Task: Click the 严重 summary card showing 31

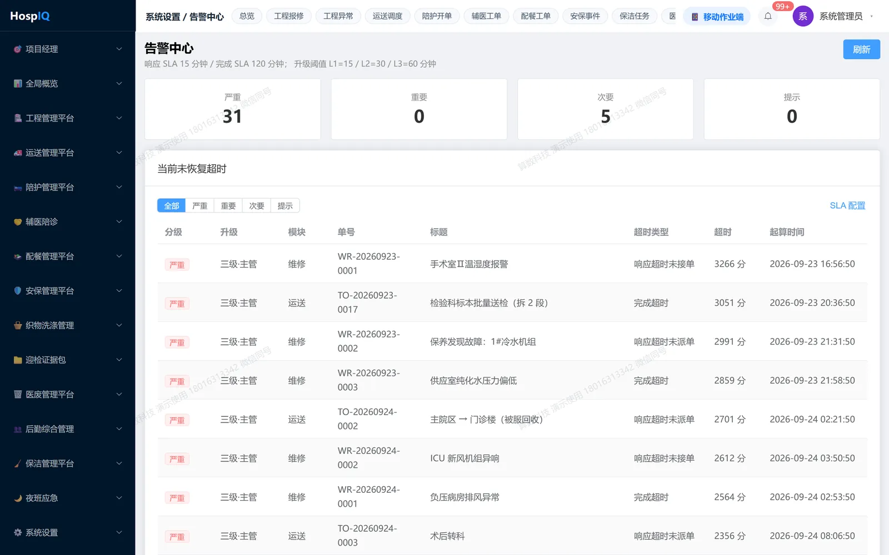Action: (x=233, y=109)
